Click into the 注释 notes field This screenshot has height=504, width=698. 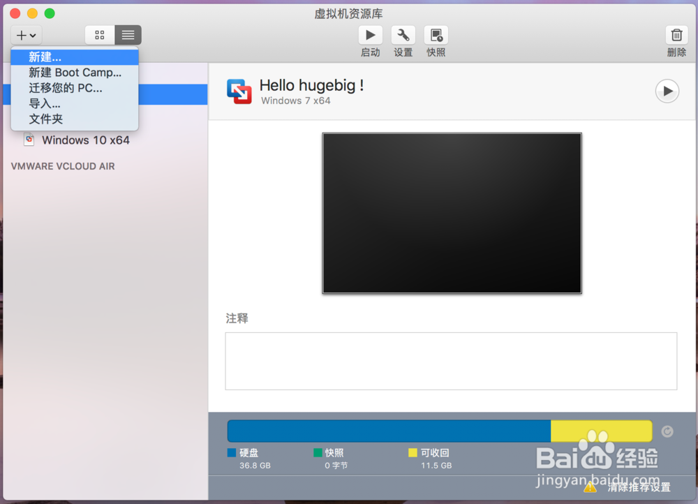click(451, 361)
